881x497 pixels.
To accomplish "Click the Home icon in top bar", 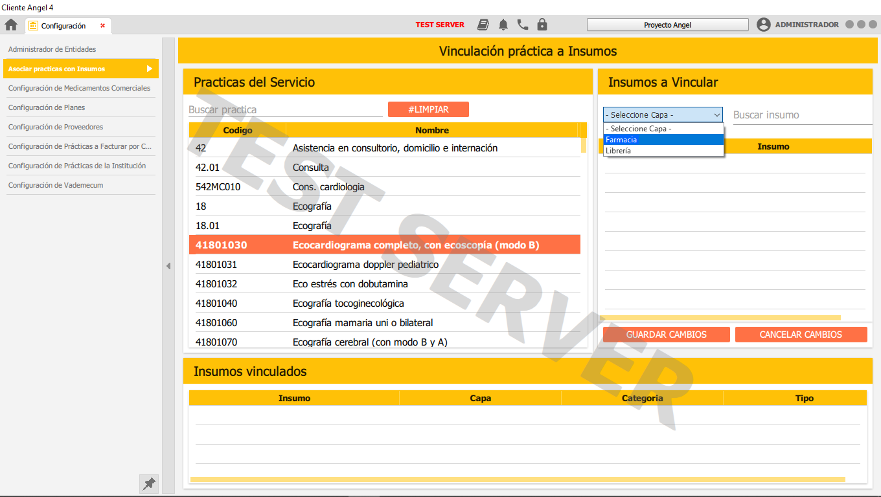I will coord(11,25).
